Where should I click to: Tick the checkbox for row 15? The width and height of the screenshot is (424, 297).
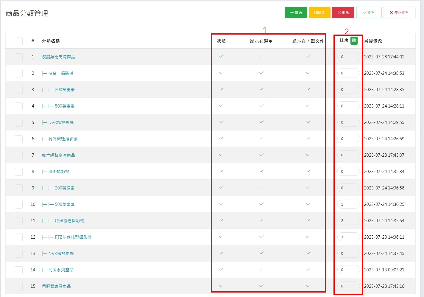[19, 286]
